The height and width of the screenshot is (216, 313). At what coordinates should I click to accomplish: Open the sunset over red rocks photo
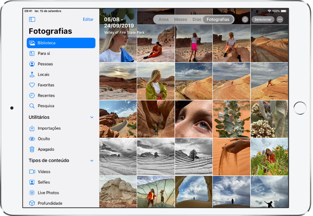tap(118, 81)
